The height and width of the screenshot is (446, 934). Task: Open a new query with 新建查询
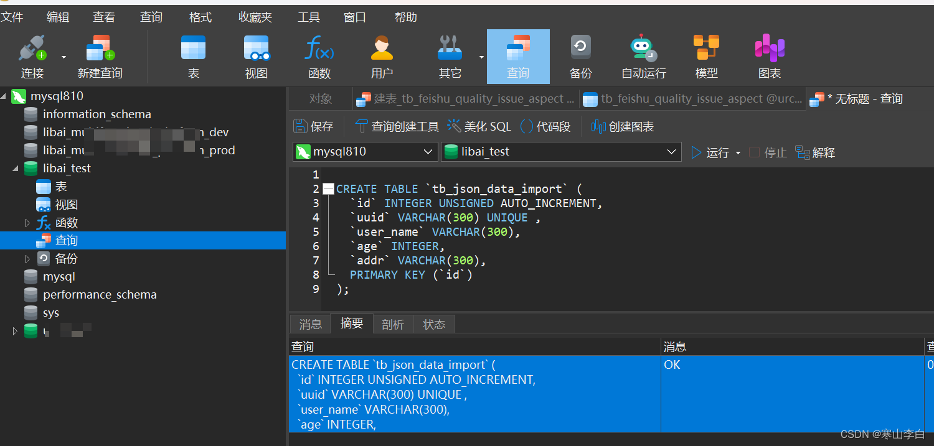pos(100,56)
